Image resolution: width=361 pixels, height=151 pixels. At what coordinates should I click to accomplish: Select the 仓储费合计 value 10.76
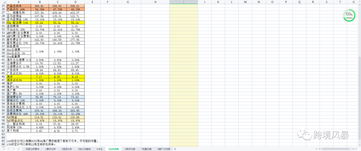click(x=40, y=63)
